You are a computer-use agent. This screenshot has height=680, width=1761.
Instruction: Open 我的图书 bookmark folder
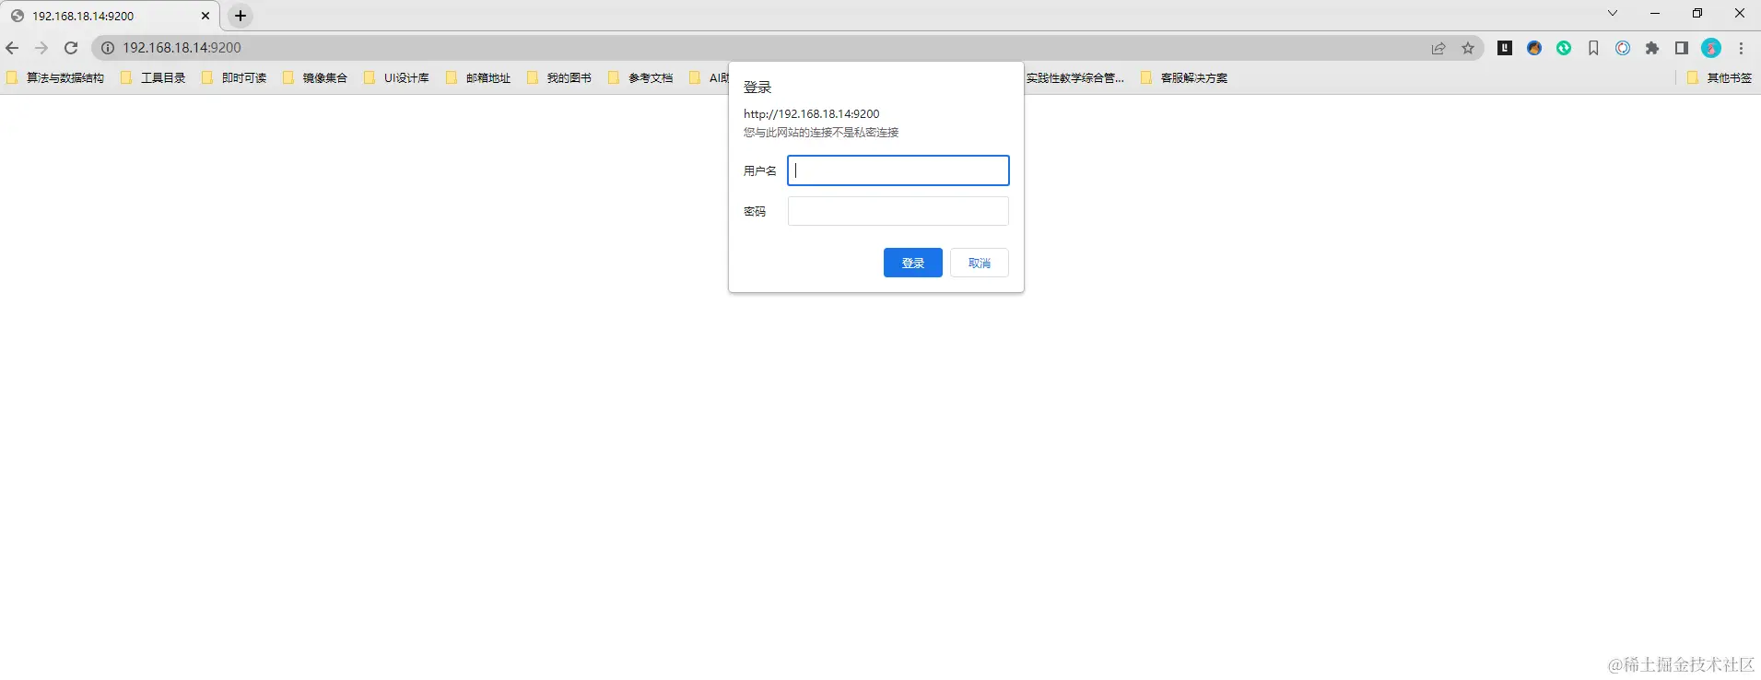point(559,78)
